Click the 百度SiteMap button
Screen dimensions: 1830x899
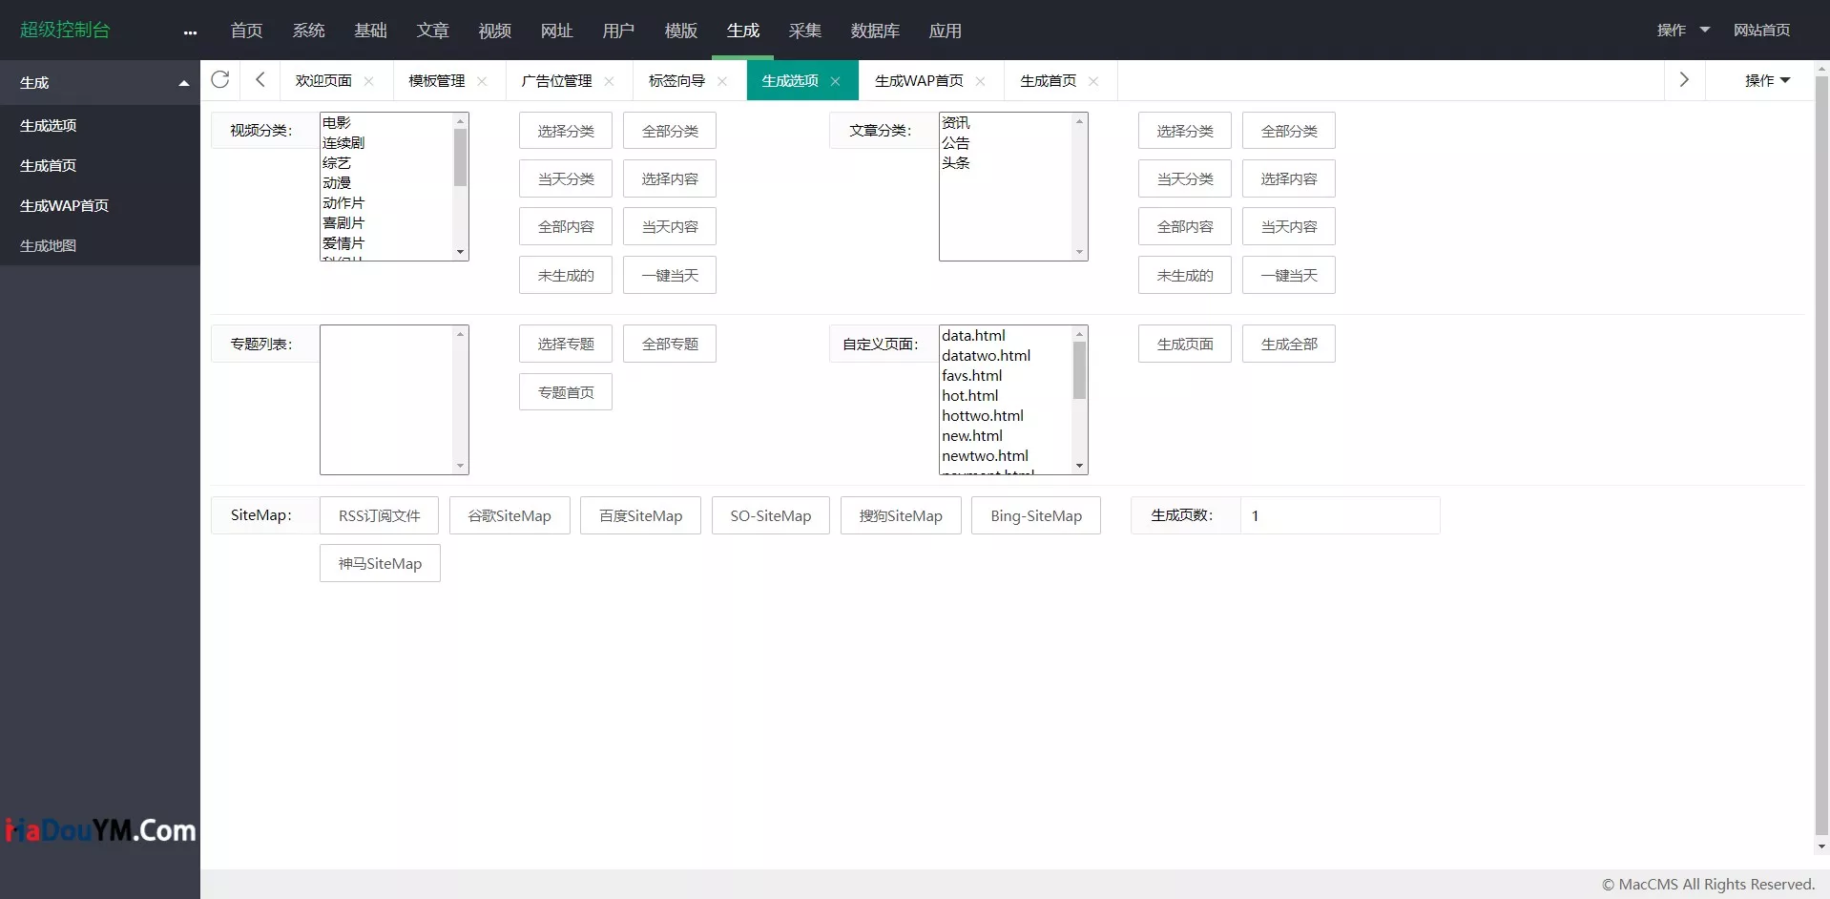click(640, 515)
